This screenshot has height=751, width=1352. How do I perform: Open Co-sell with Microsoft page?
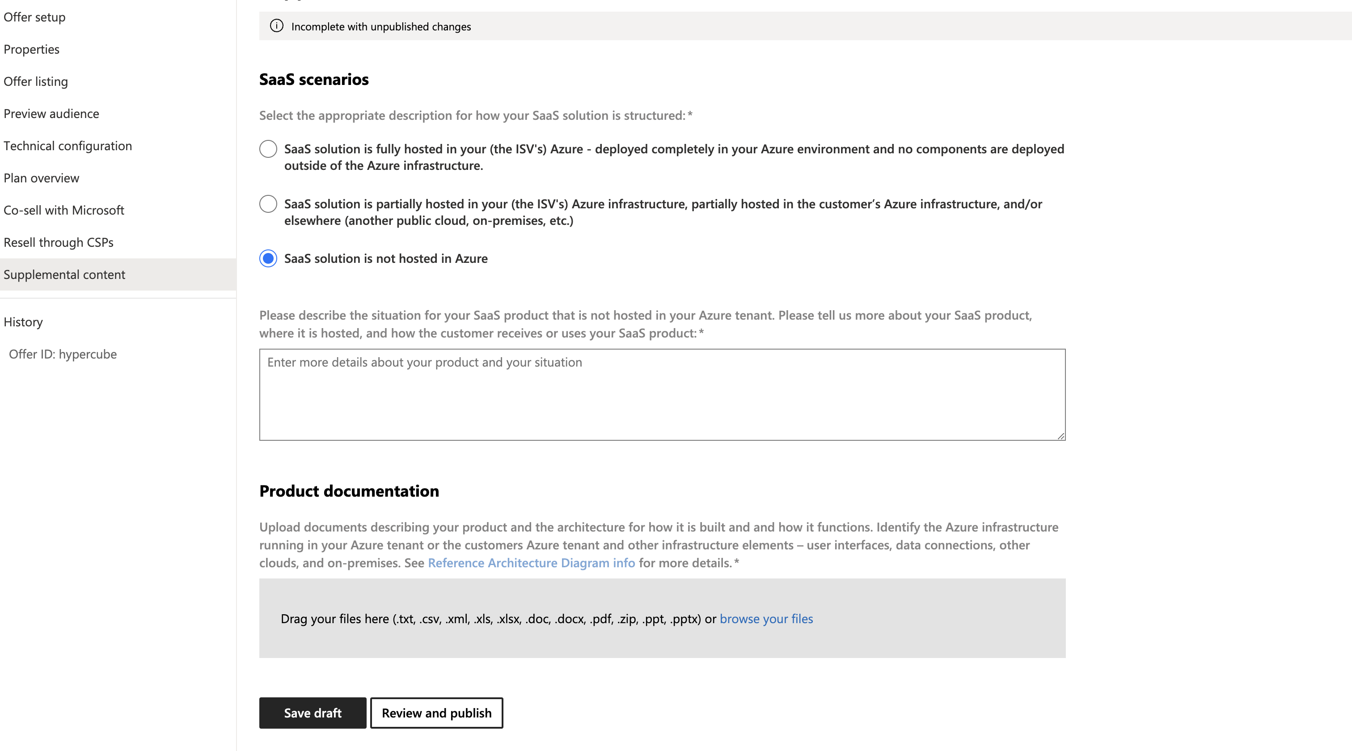64,210
